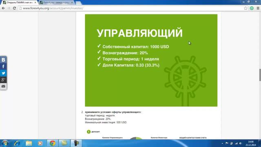Screen dimensions: 261x147
Task: Switch to Chrome in the taskbar
Action: [x=53, y=143]
